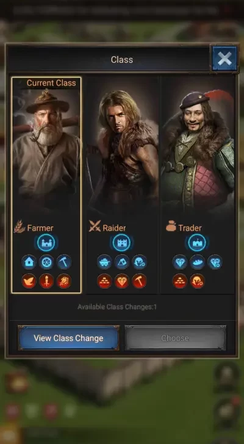Select Farmer's blue pickaxe bonus icon
The height and width of the screenshot is (444, 244).
[64, 262]
